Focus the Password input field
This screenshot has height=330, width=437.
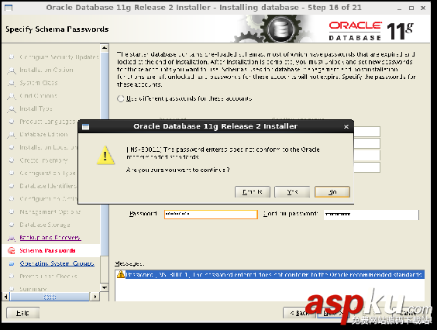click(211, 215)
